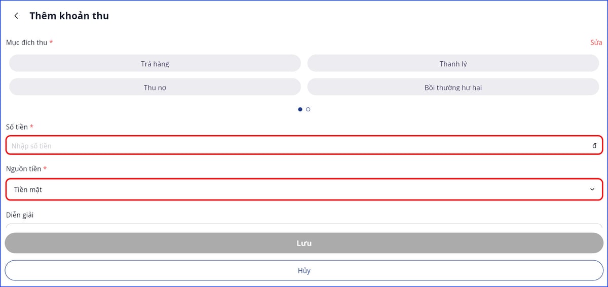Image resolution: width=608 pixels, height=287 pixels.
Task: Click the Diễn giải description field
Action: (x=304, y=226)
